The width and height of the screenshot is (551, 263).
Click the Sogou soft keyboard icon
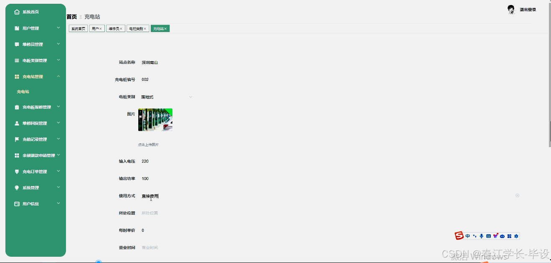(x=488, y=236)
